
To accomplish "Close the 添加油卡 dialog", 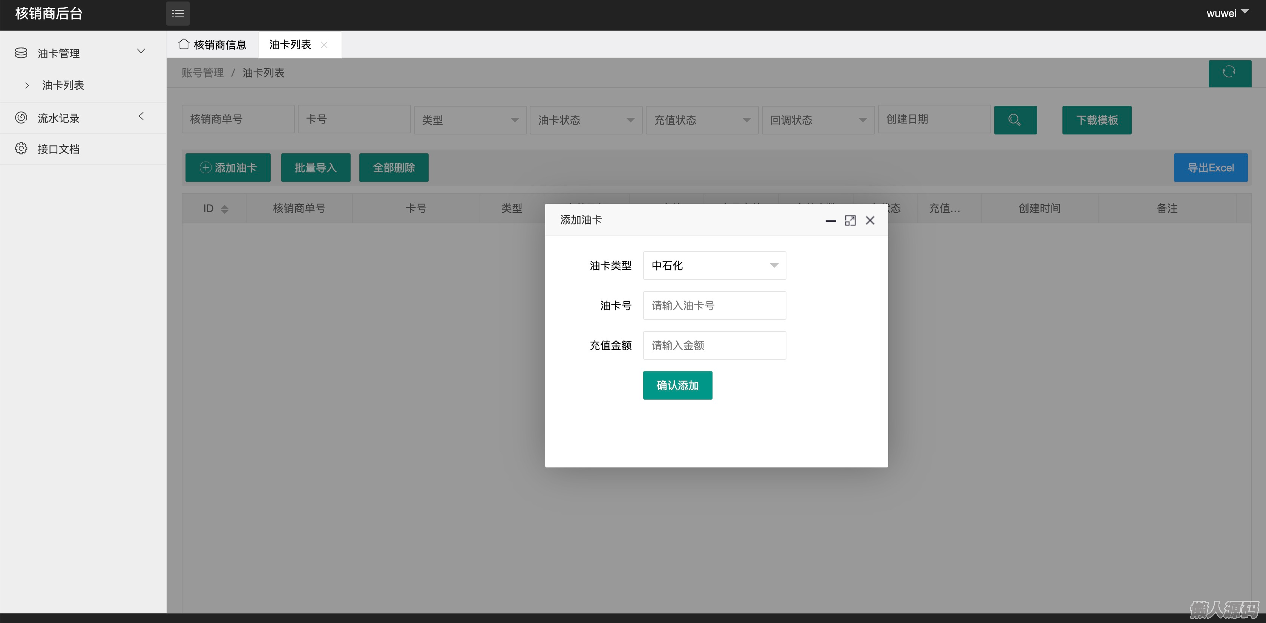I will (x=870, y=220).
